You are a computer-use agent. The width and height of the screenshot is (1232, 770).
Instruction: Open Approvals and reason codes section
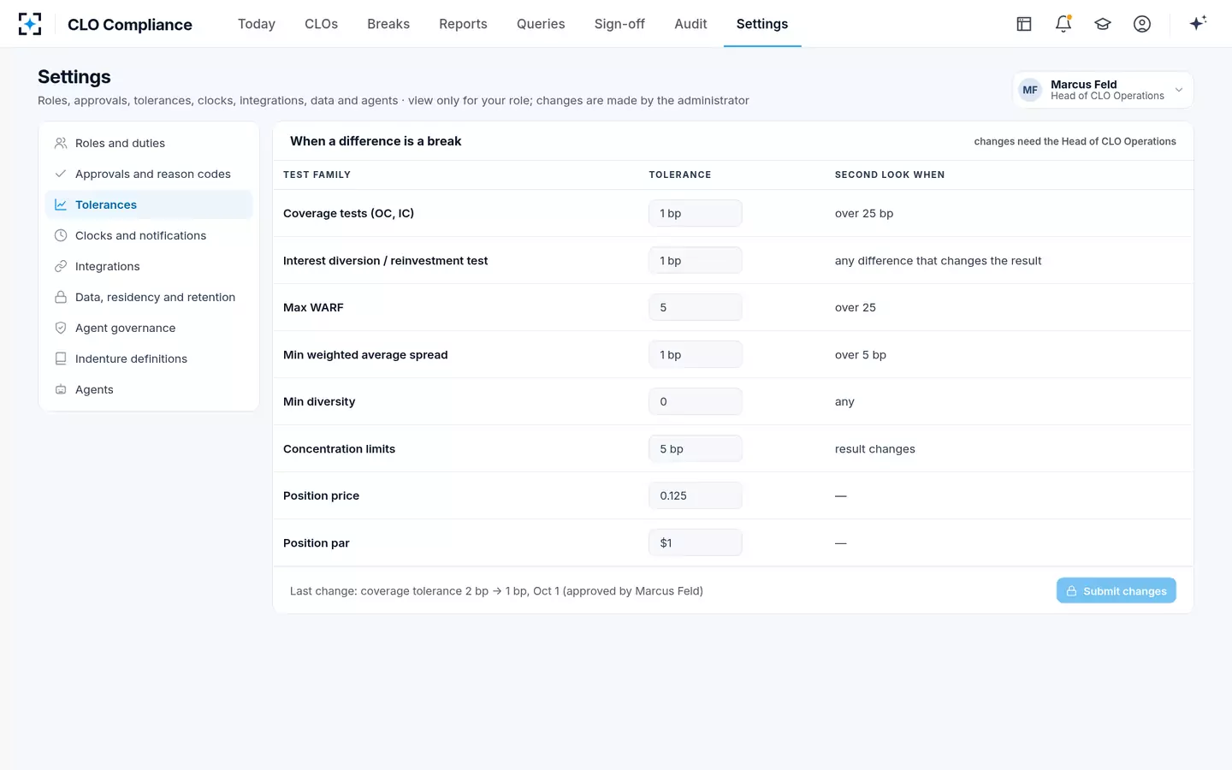pyautogui.click(x=149, y=174)
